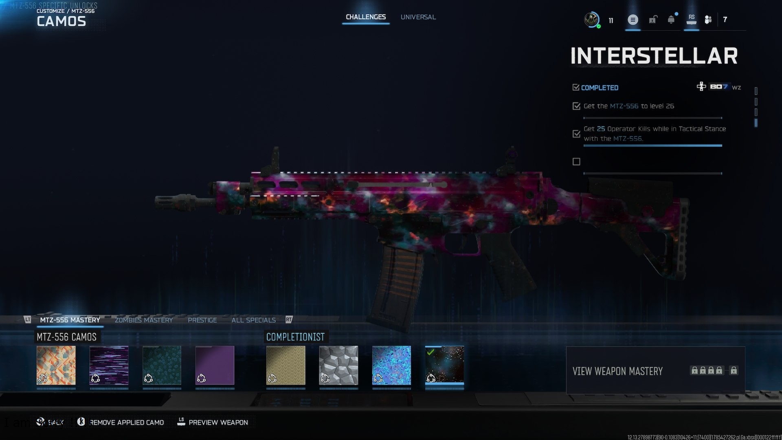This screenshot has height=440, width=782.
Task: Click the 'MTZ-556 CAMOS' section label
Action: coord(67,337)
